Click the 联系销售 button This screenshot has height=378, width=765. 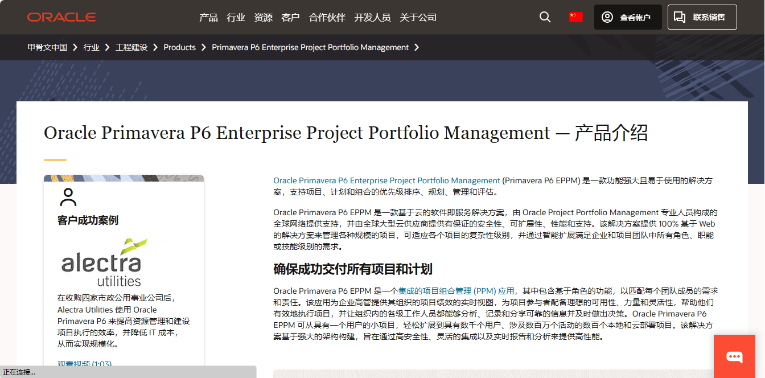(x=702, y=17)
